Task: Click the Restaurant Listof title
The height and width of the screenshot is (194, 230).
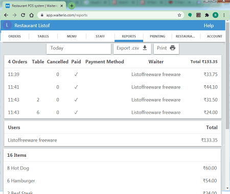Action: tap(32, 26)
